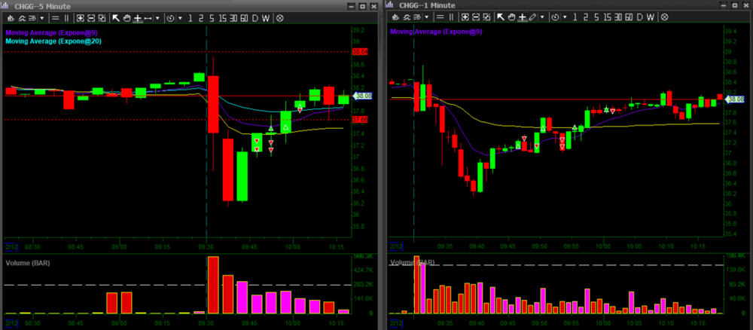
Task: Set 1 Minute chart to Daily (D) interval
Action: [x=640, y=17]
